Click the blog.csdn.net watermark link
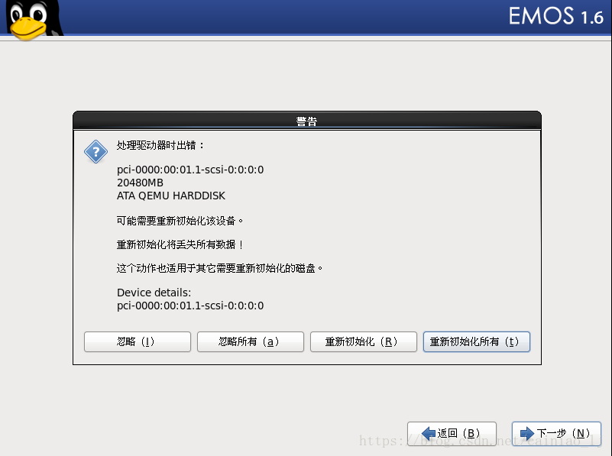The image size is (612, 456). coord(481,441)
